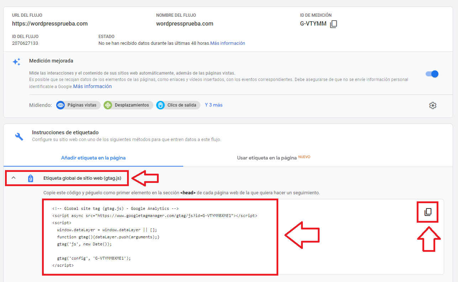Click the Medición mejorada heading
This screenshot has height=282, width=458.
(51, 61)
